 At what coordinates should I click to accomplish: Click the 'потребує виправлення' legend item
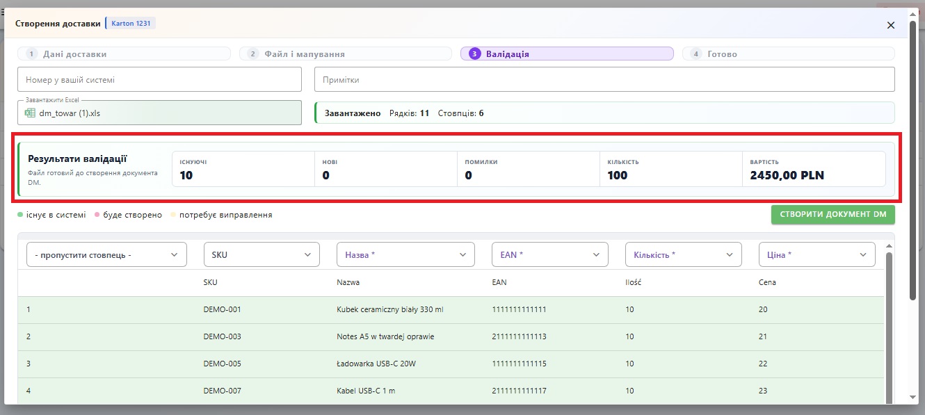point(221,215)
